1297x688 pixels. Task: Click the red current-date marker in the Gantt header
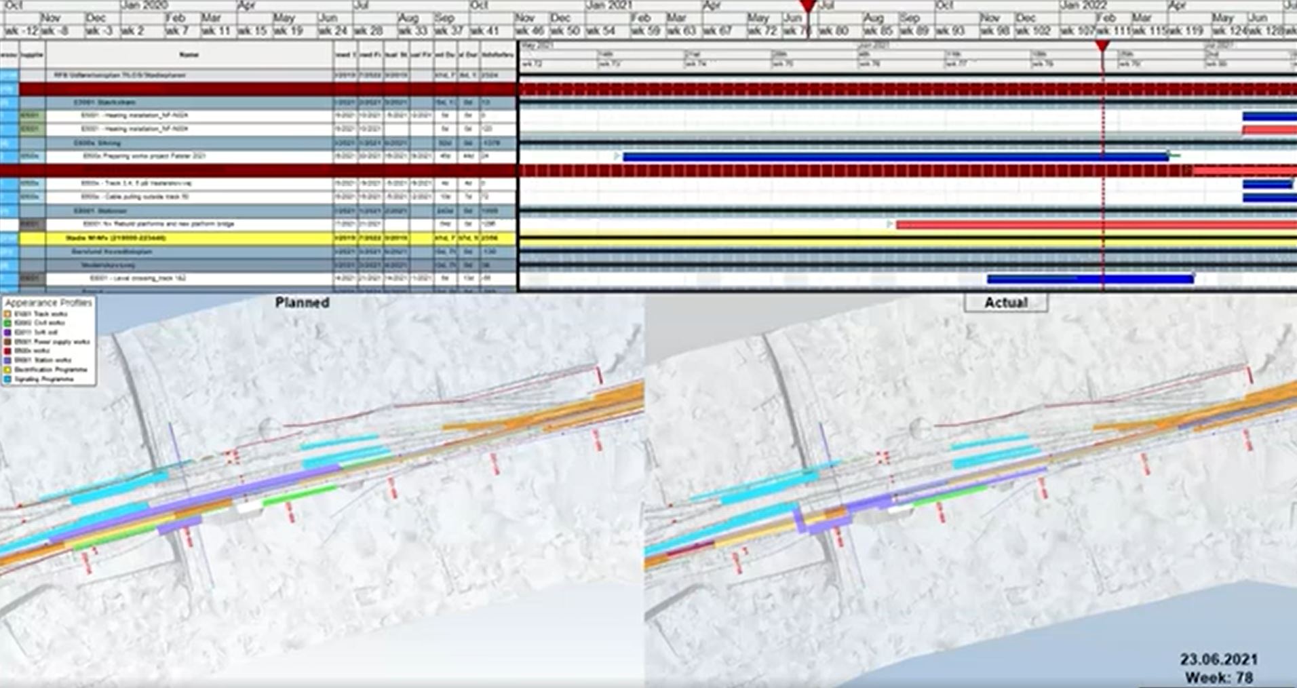(x=1103, y=46)
